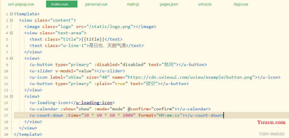Collapse the view block fold on line 8
The width and height of the screenshot is (289, 138).
[x=11, y=58]
